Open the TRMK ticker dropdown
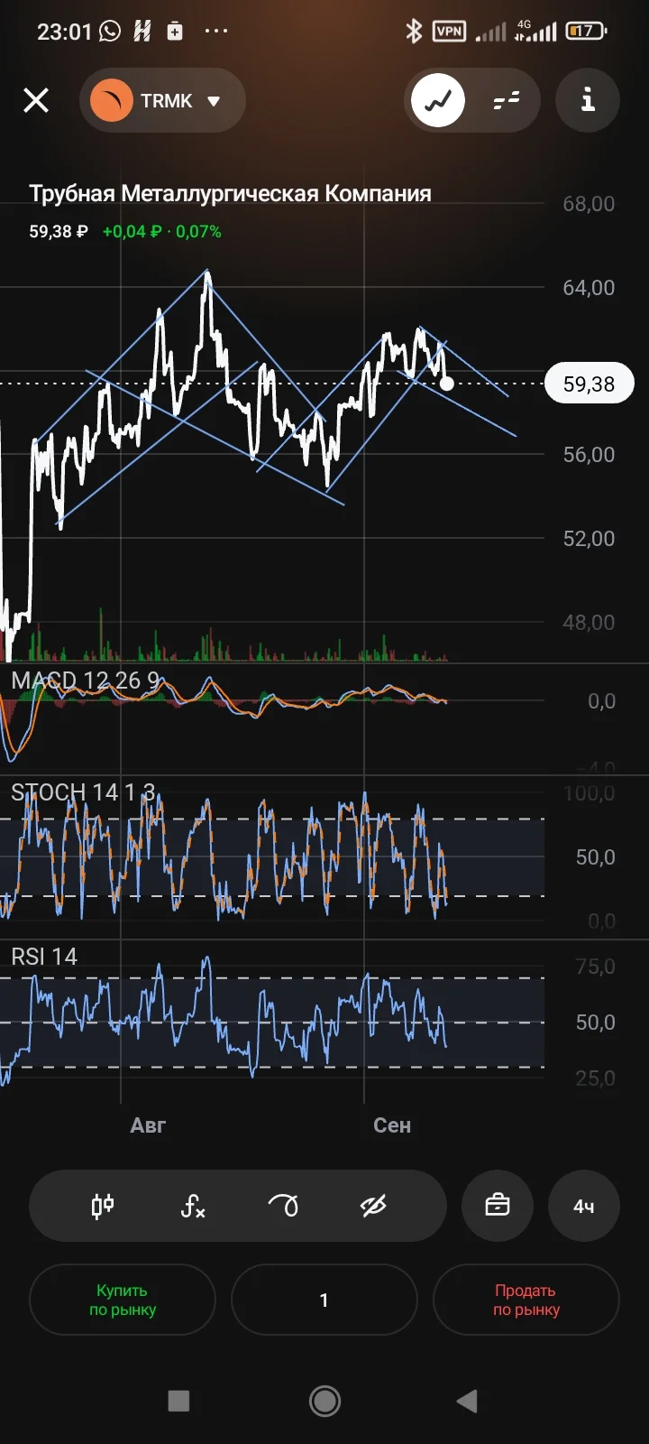This screenshot has height=1444, width=649. (x=163, y=100)
